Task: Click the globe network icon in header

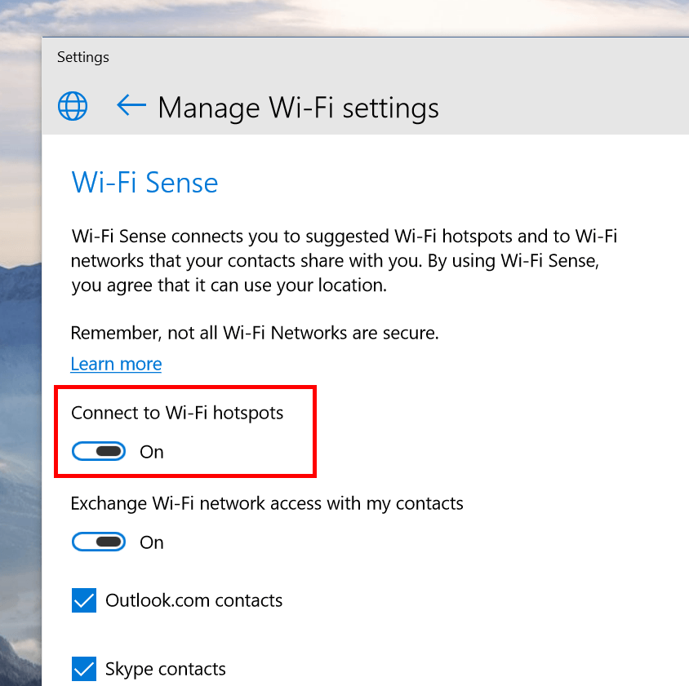Action: [x=73, y=106]
